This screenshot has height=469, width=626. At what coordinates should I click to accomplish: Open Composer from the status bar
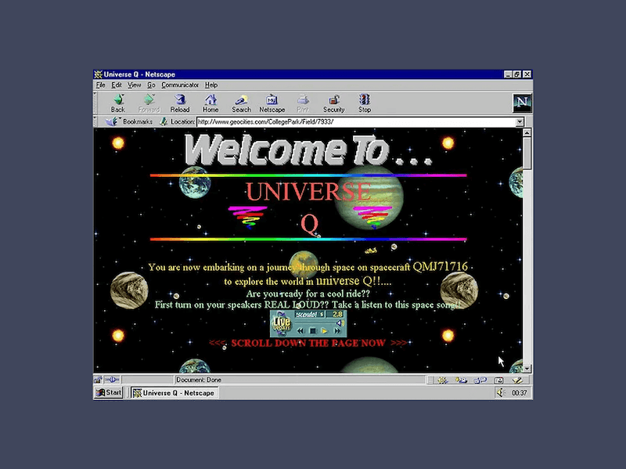516,379
